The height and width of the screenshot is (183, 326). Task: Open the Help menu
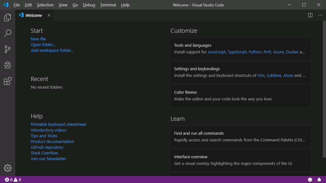click(x=125, y=5)
